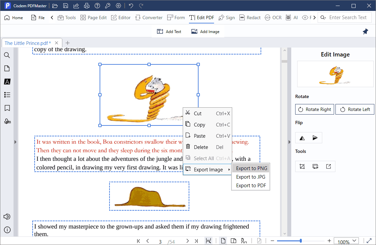Click the read aloud speaker icon

(x=7, y=217)
